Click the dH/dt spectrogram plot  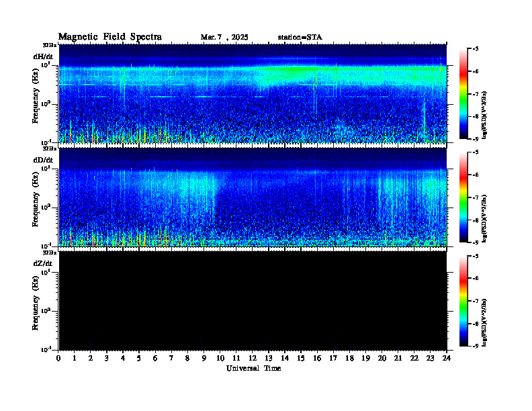click(x=253, y=93)
